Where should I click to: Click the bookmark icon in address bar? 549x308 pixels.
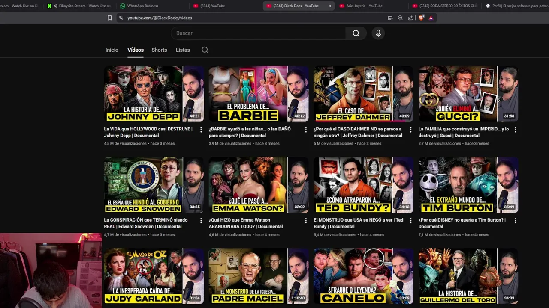click(109, 18)
